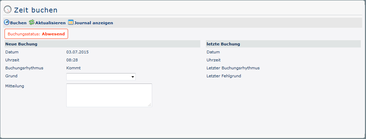Click the Buchungsstatus Abwesend status box
This screenshot has width=366, height=139.
coord(36,34)
